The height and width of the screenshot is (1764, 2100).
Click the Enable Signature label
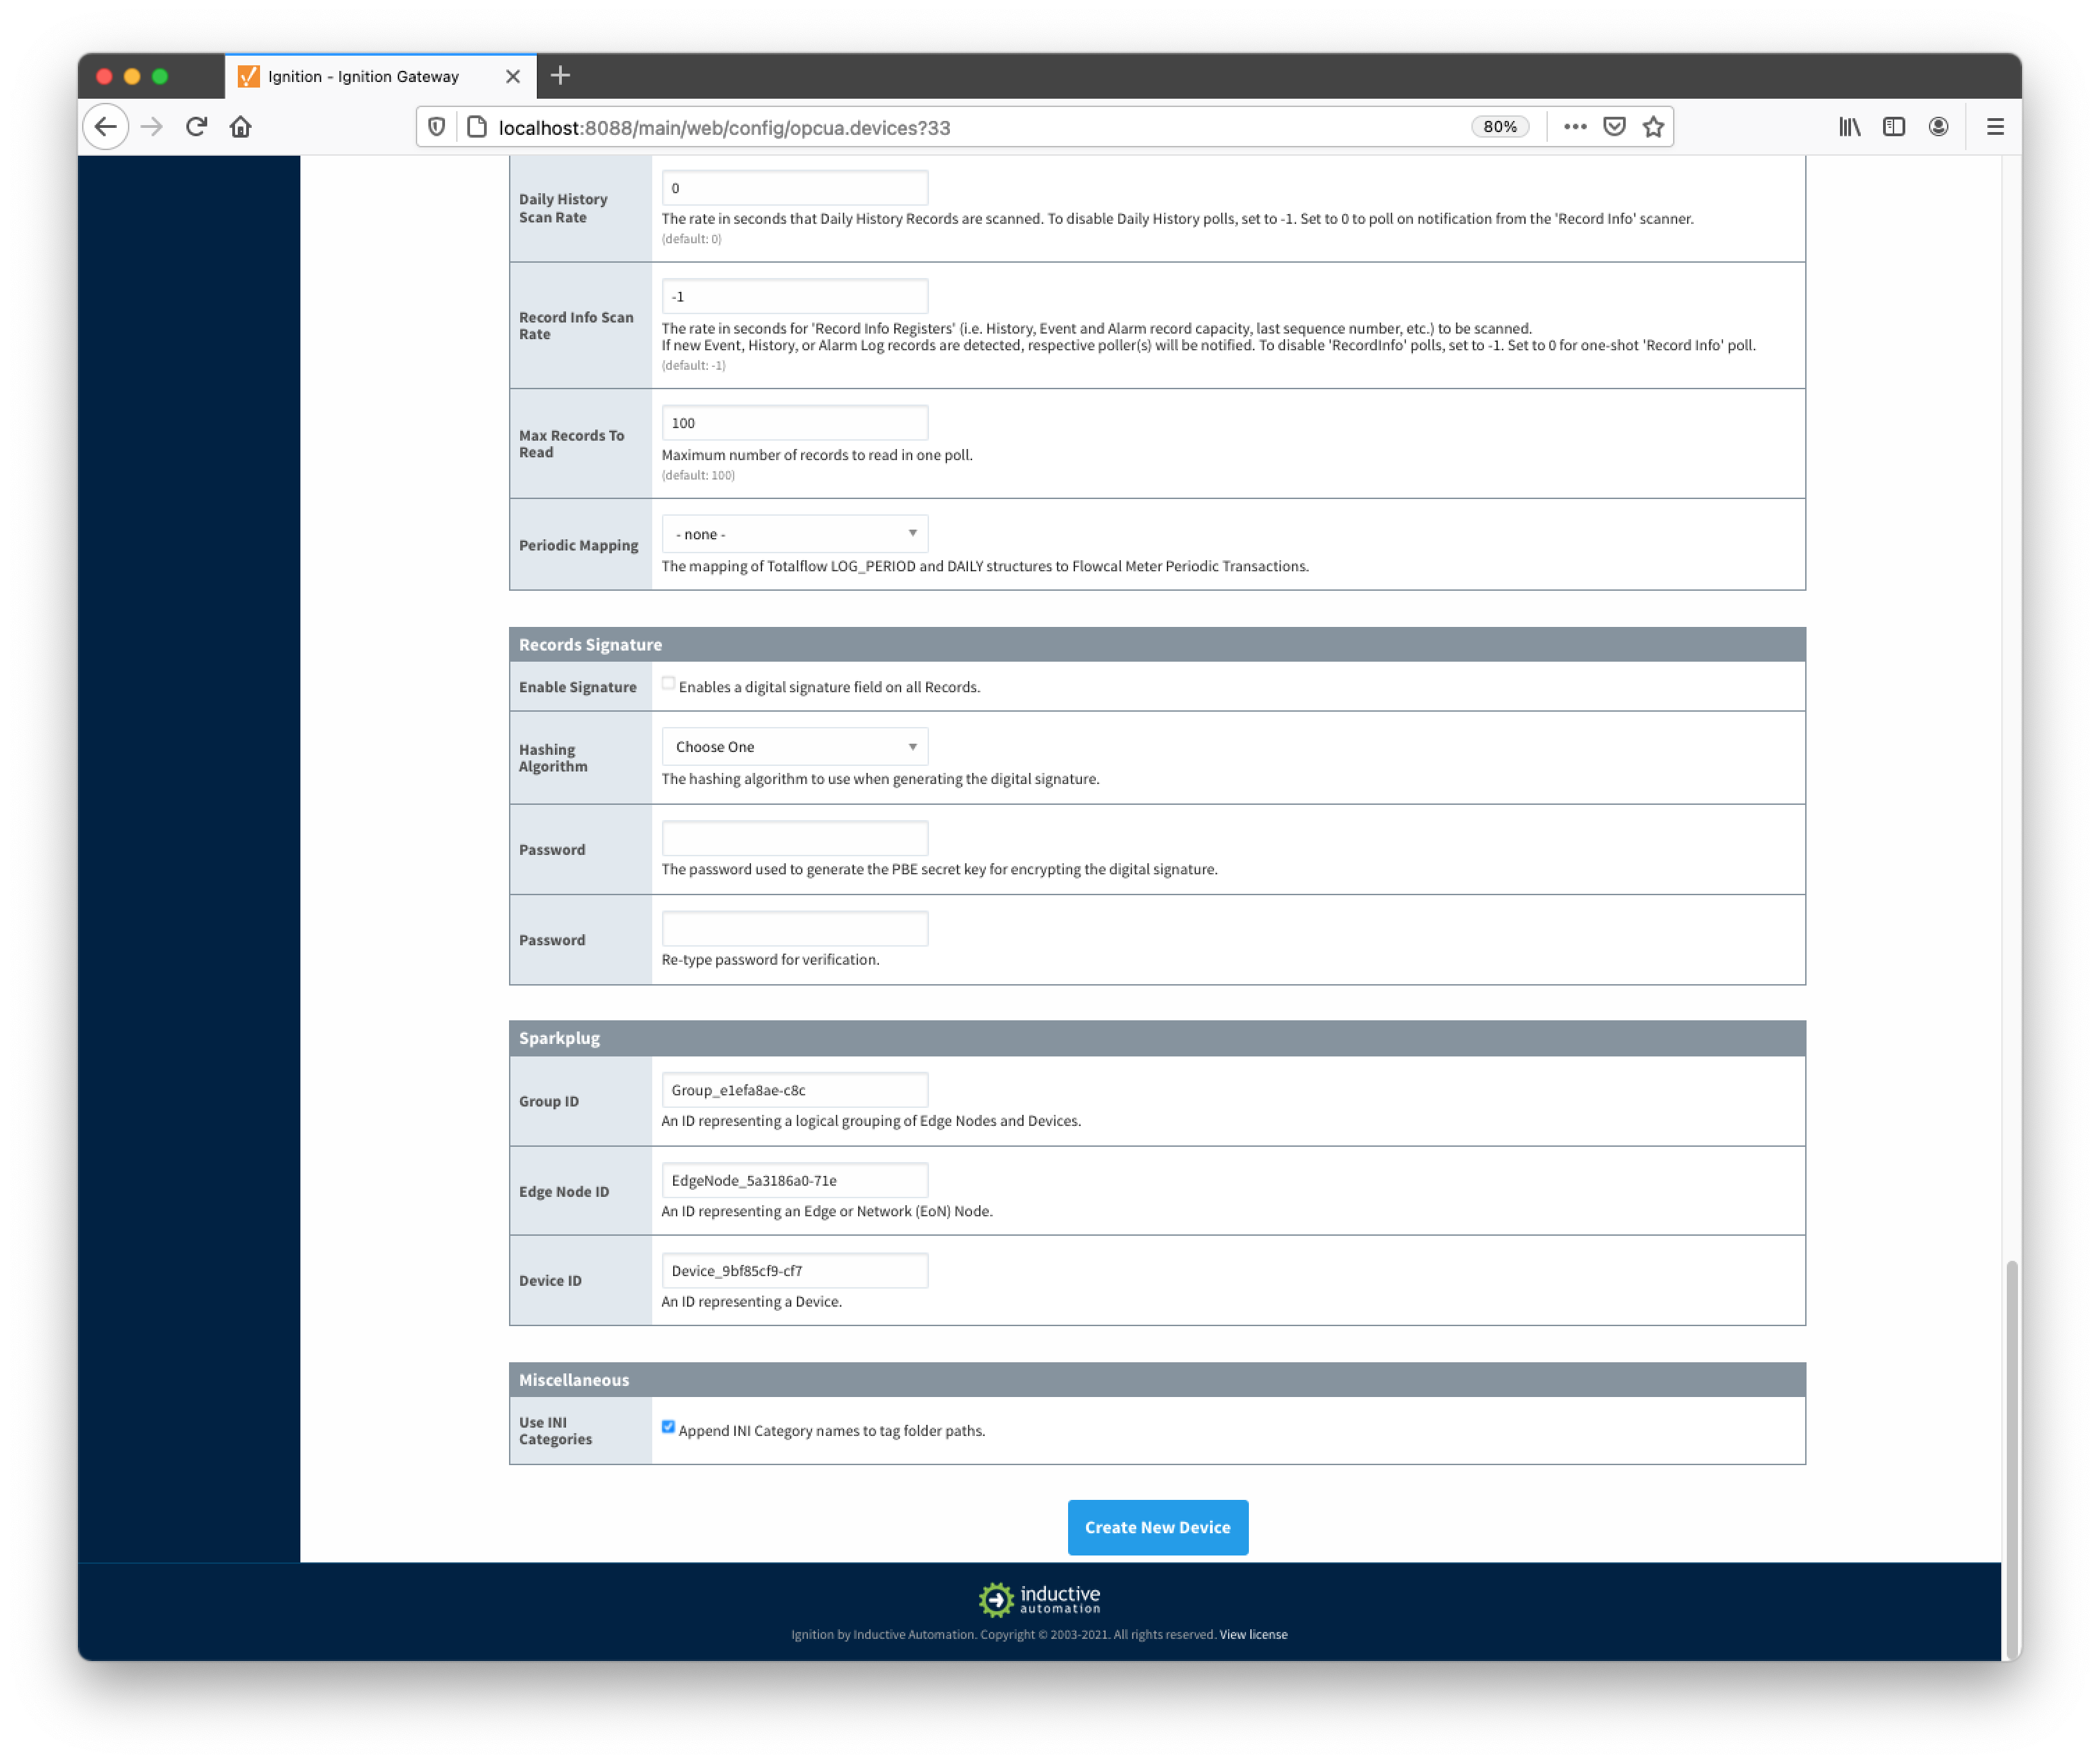577,687
